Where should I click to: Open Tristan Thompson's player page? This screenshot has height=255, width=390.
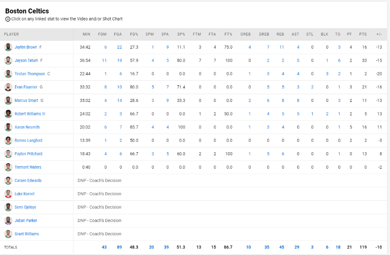(29, 74)
